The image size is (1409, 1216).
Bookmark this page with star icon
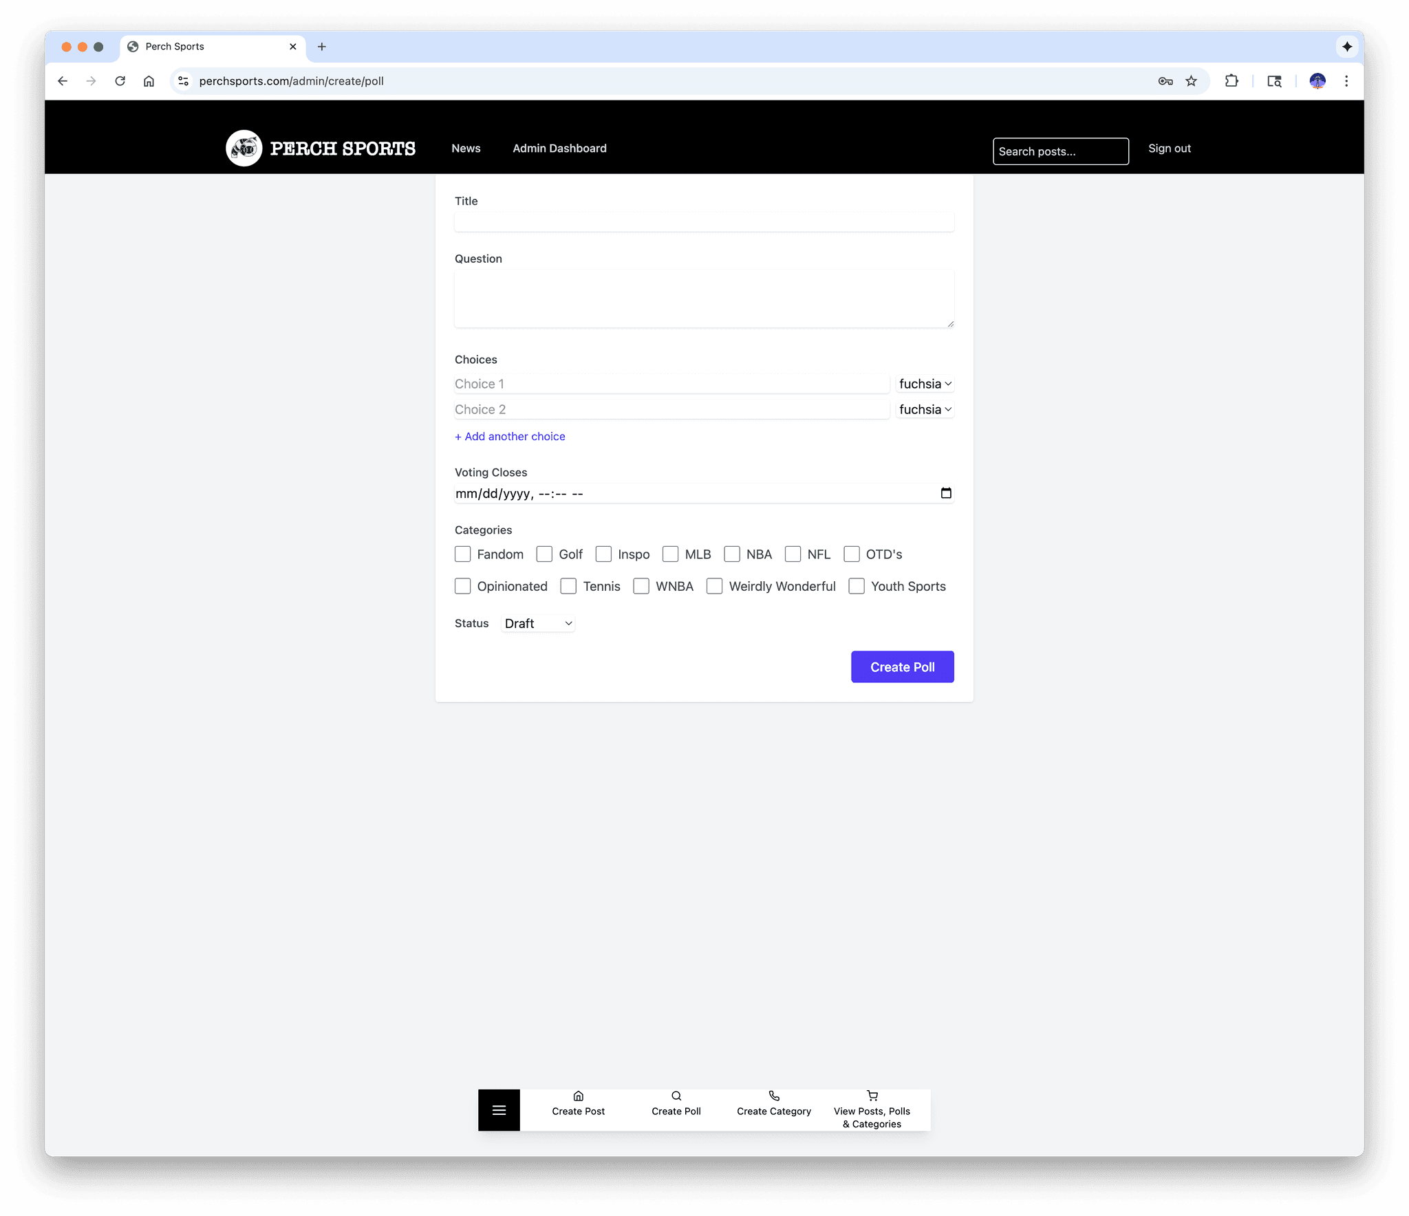tap(1191, 81)
